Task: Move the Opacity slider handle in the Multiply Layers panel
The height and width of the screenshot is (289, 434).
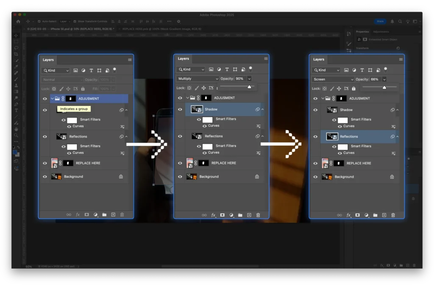Action: tap(249, 87)
